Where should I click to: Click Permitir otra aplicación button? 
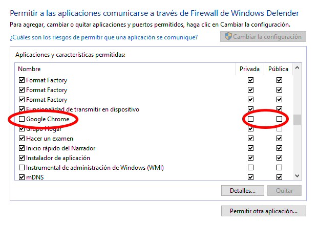pos(264,211)
